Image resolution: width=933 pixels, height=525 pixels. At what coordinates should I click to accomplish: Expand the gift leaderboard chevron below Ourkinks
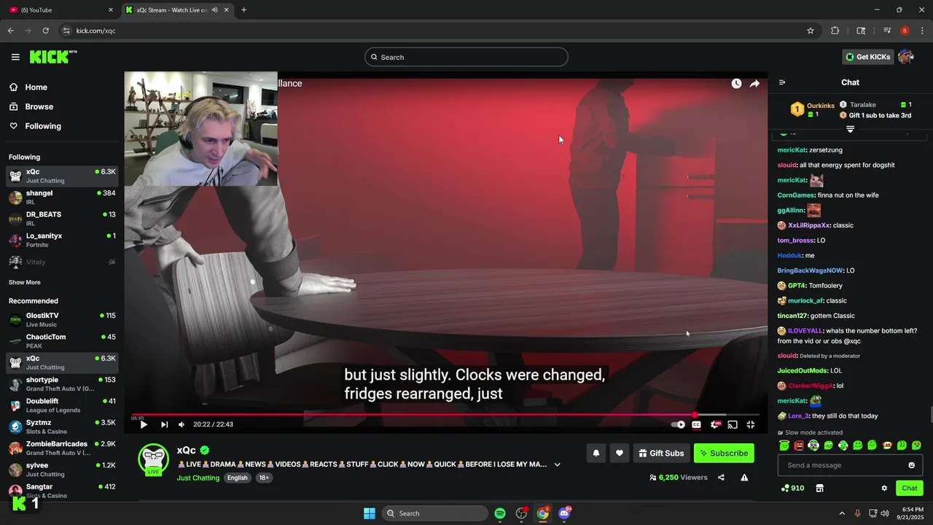click(850, 129)
